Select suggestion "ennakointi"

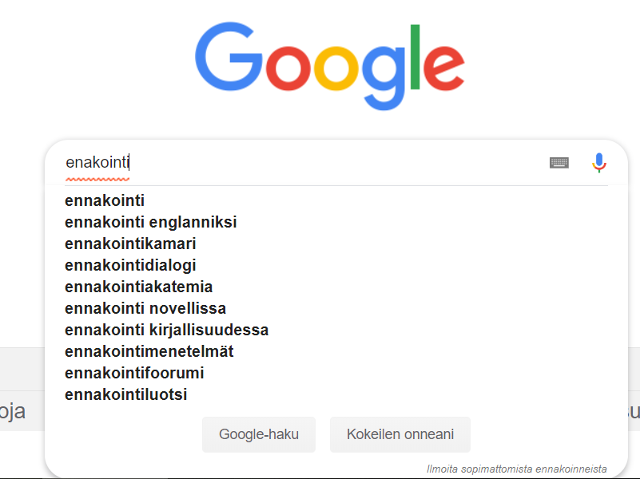336,200
